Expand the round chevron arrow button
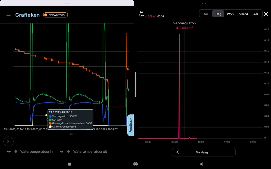The image size is (271, 169). (x=8, y=141)
